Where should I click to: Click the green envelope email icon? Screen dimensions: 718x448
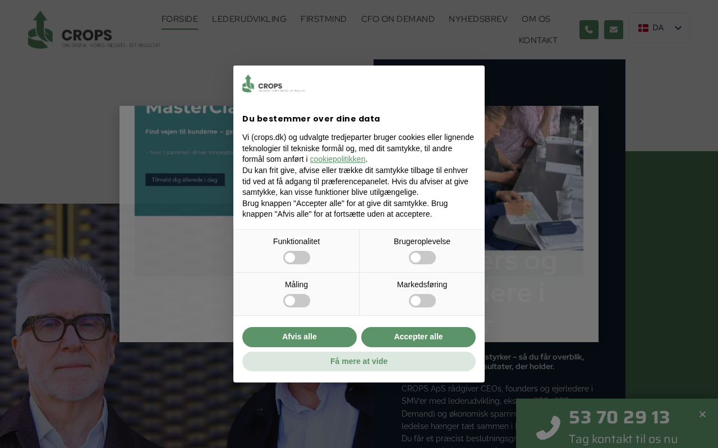[x=613, y=30]
